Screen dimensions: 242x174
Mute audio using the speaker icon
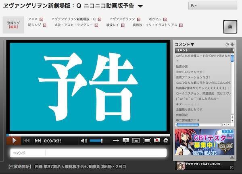pyautogui.click(x=83, y=141)
